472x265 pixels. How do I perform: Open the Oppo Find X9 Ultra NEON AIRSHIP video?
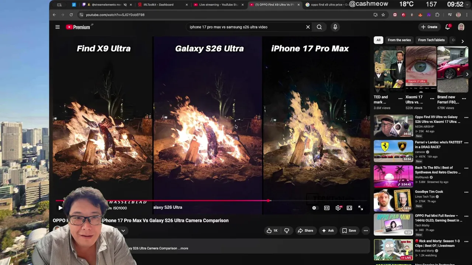[393, 126]
